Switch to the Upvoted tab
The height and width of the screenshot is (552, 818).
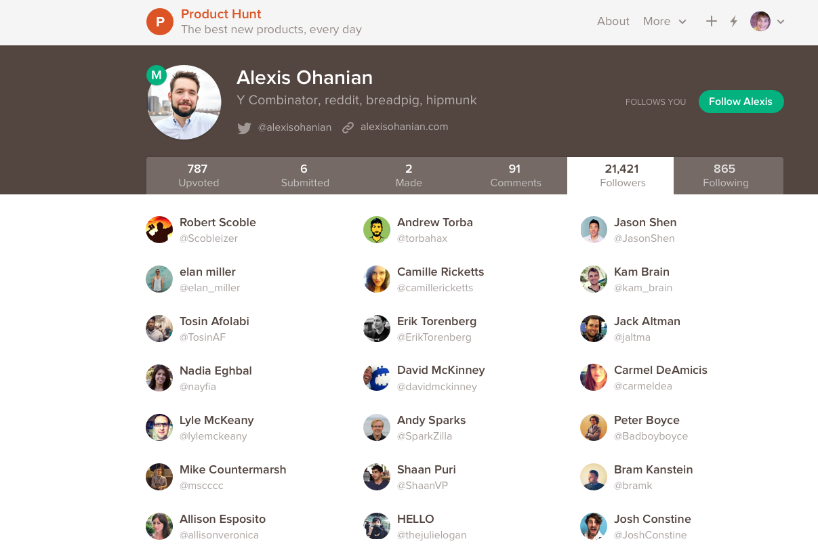tap(199, 175)
